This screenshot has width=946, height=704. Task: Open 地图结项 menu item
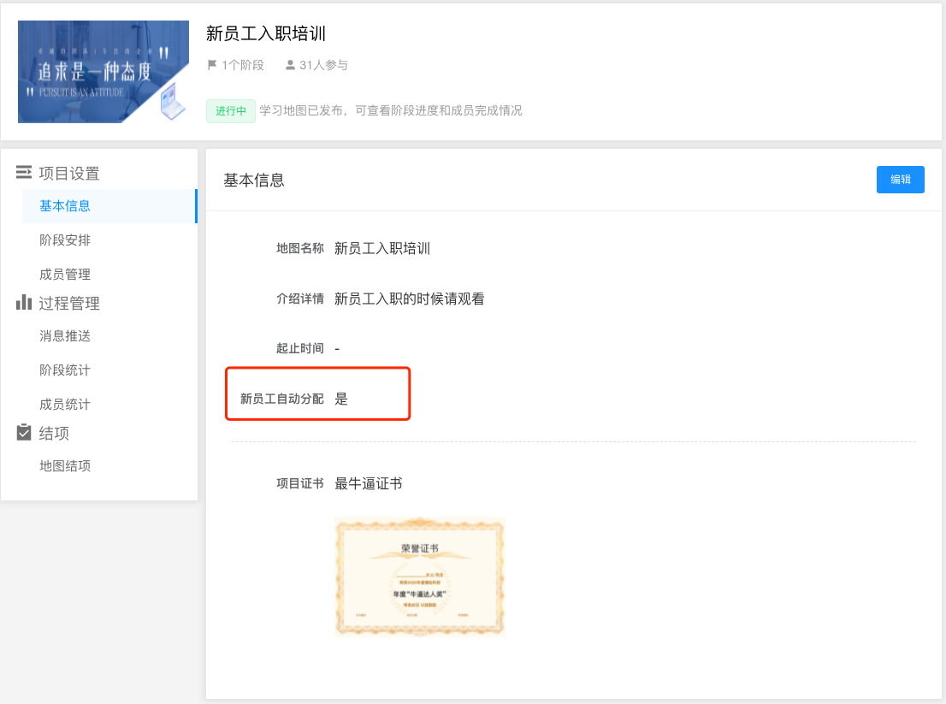(x=64, y=465)
